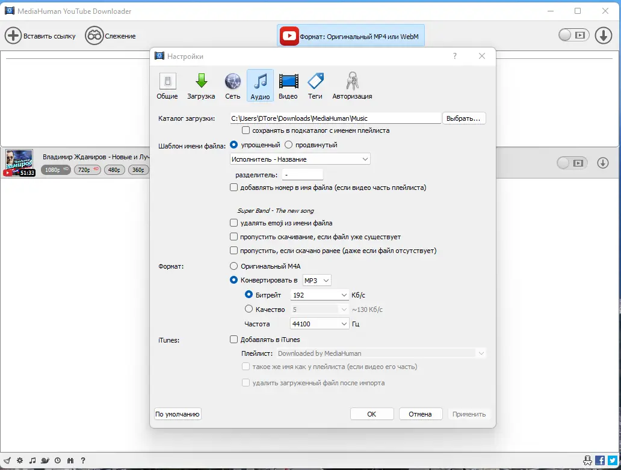Expand the Исполнитель - Название template dropdown

[x=300, y=159]
